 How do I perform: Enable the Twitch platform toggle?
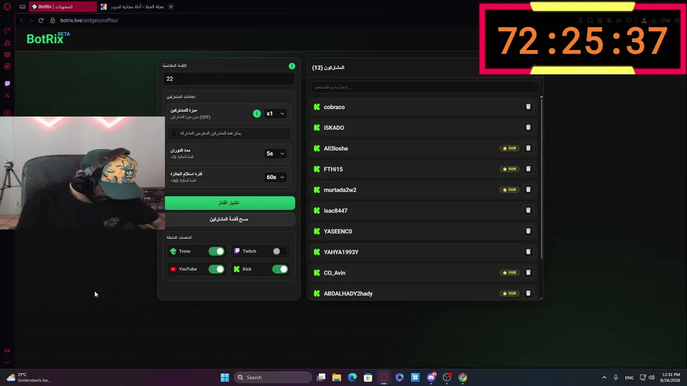(x=280, y=251)
